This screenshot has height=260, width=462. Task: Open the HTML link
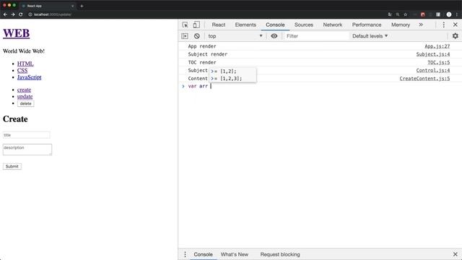coord(25,64)
